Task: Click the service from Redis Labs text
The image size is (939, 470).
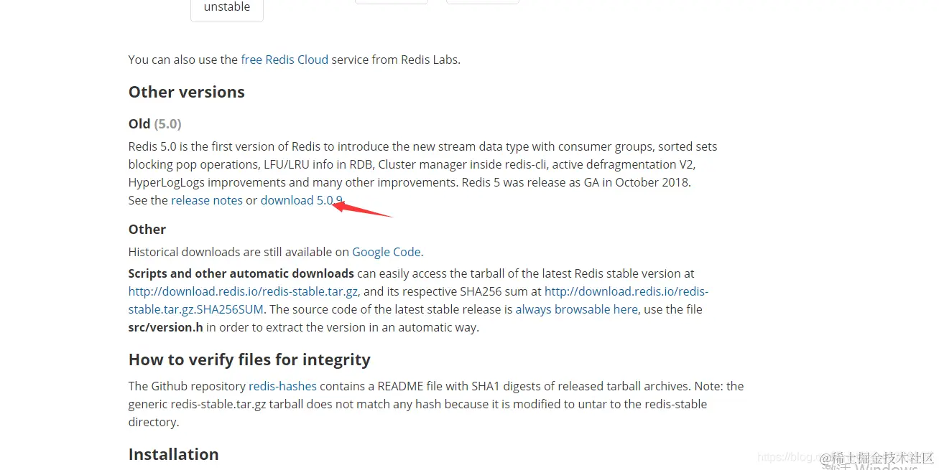Action: (x=396, y=60)
